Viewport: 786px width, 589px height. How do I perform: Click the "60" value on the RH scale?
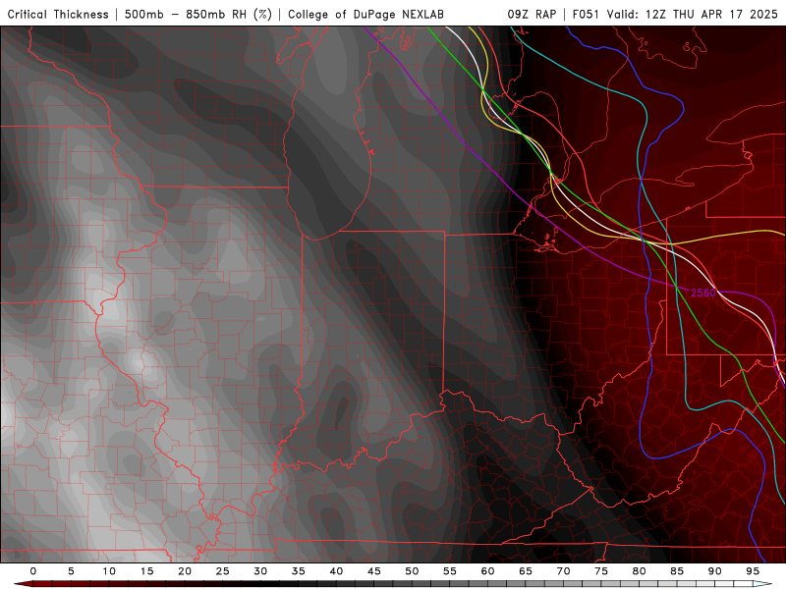point(487,571)
